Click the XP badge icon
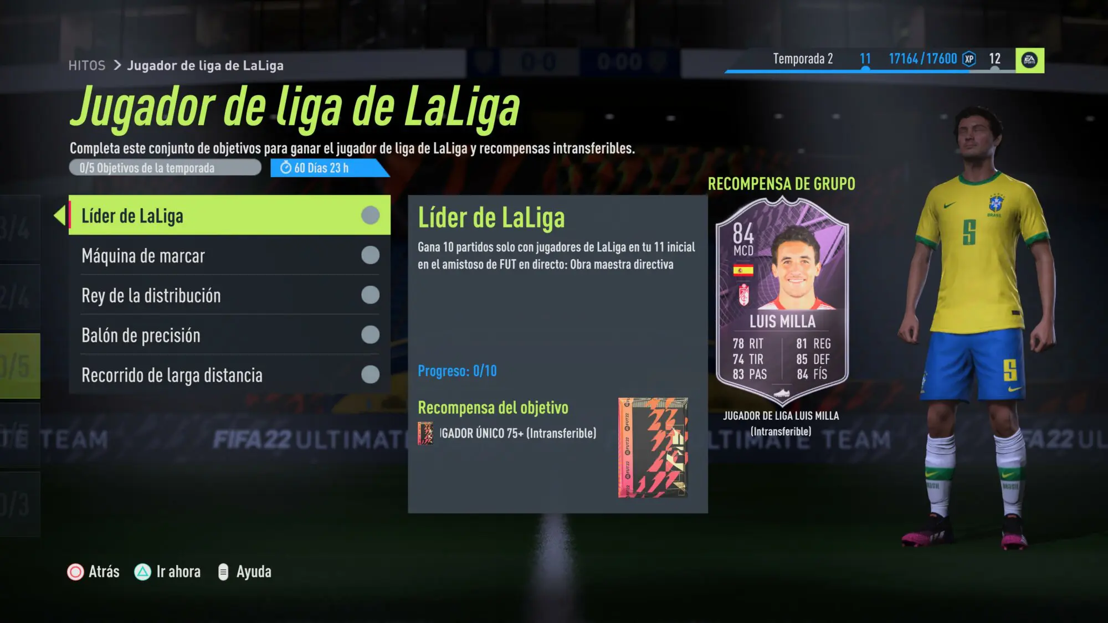 pos(969,59)
